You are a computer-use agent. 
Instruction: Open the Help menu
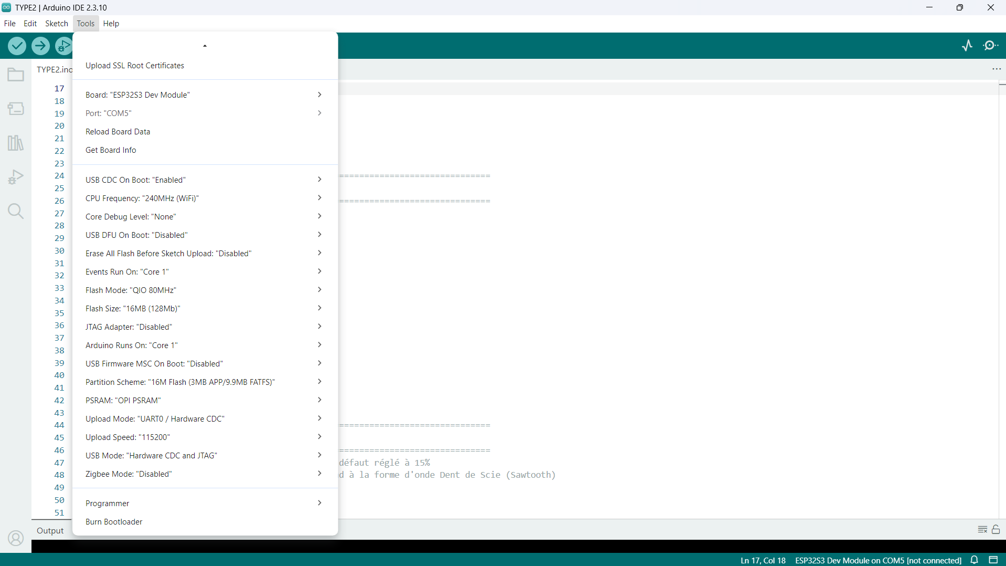[x=111, y=23]
